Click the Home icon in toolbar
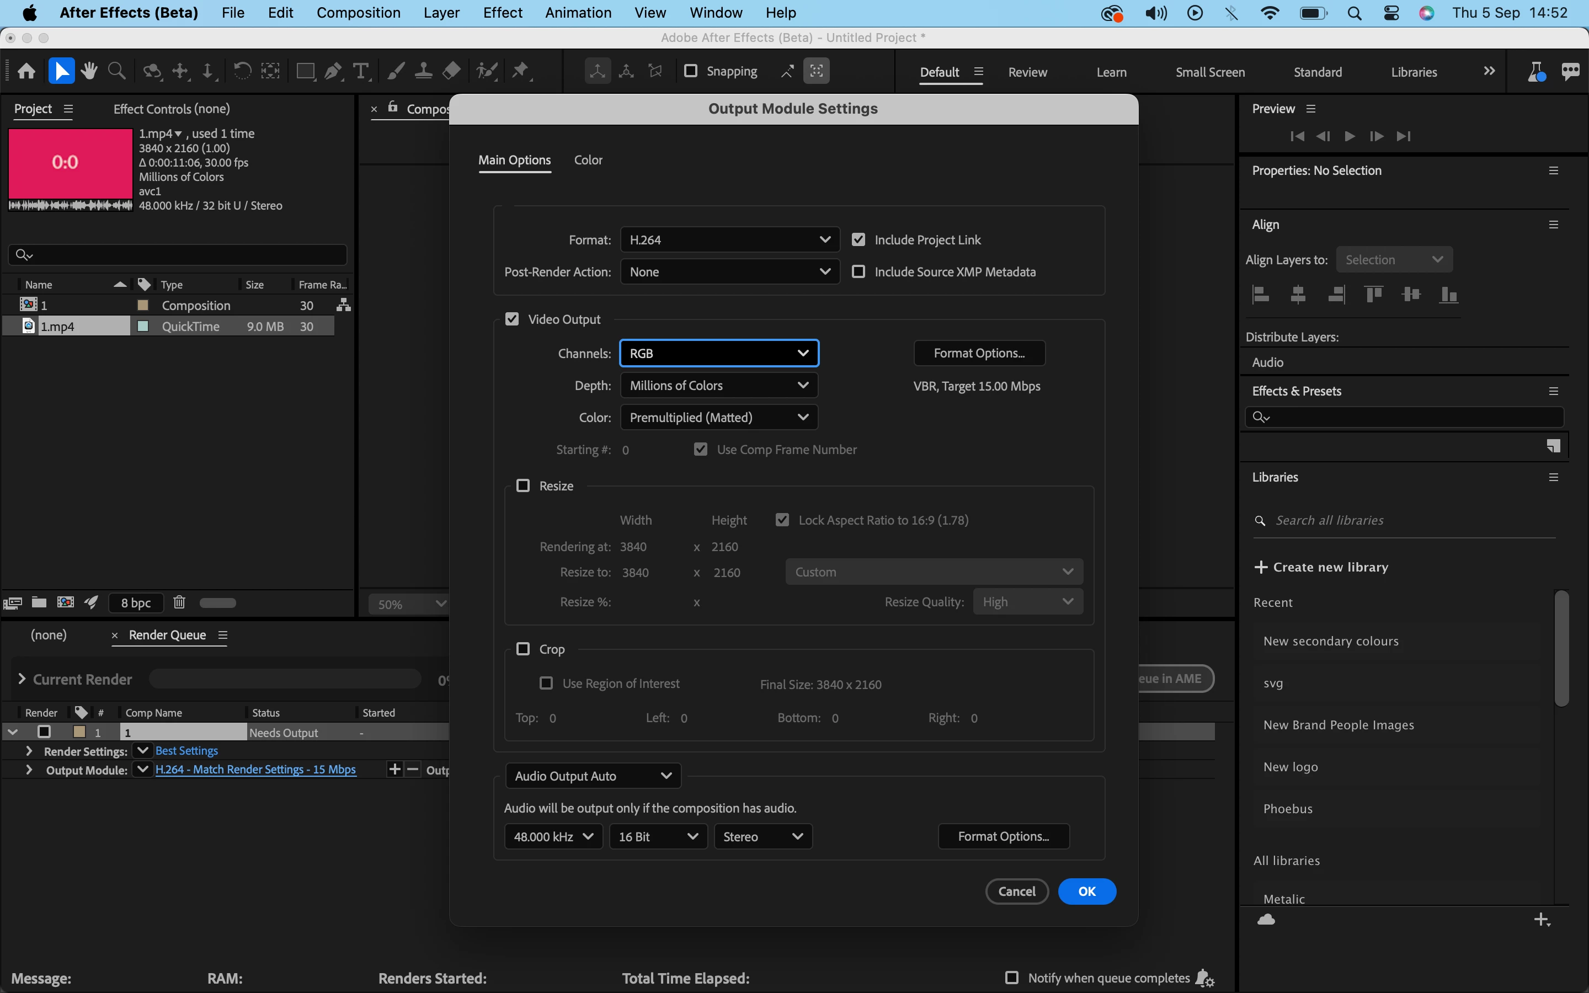 pos(26,71)
